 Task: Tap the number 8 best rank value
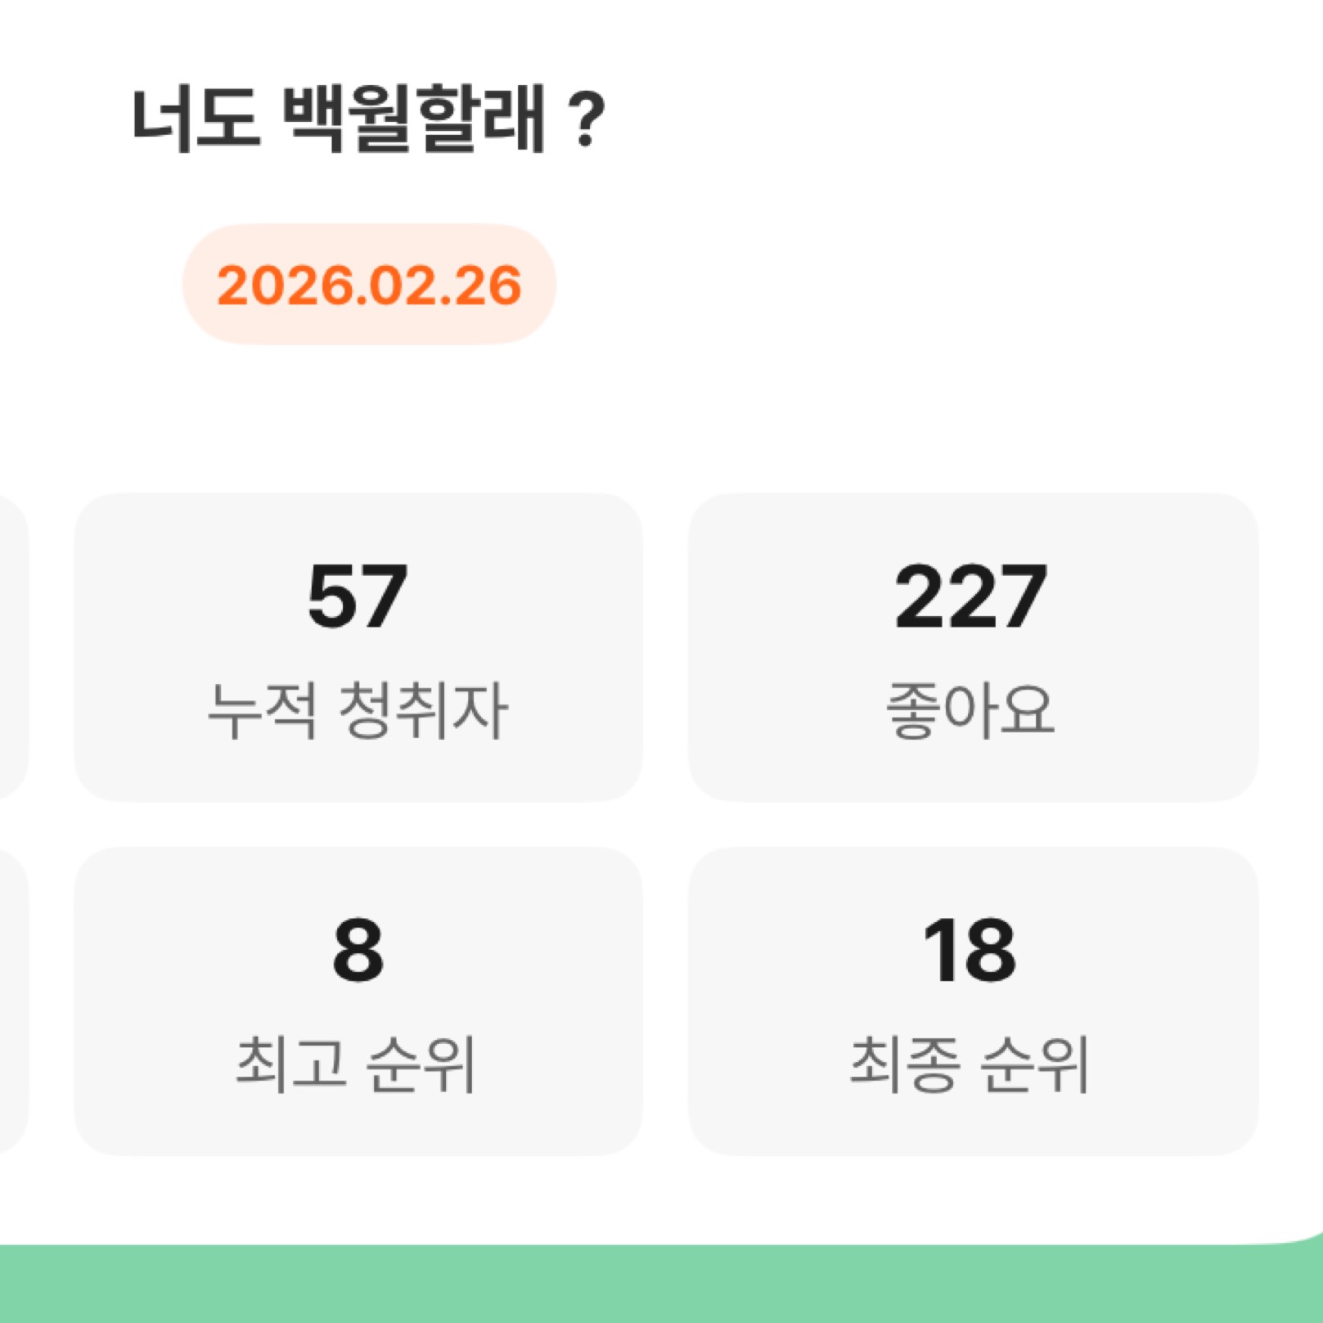point(358,951)
